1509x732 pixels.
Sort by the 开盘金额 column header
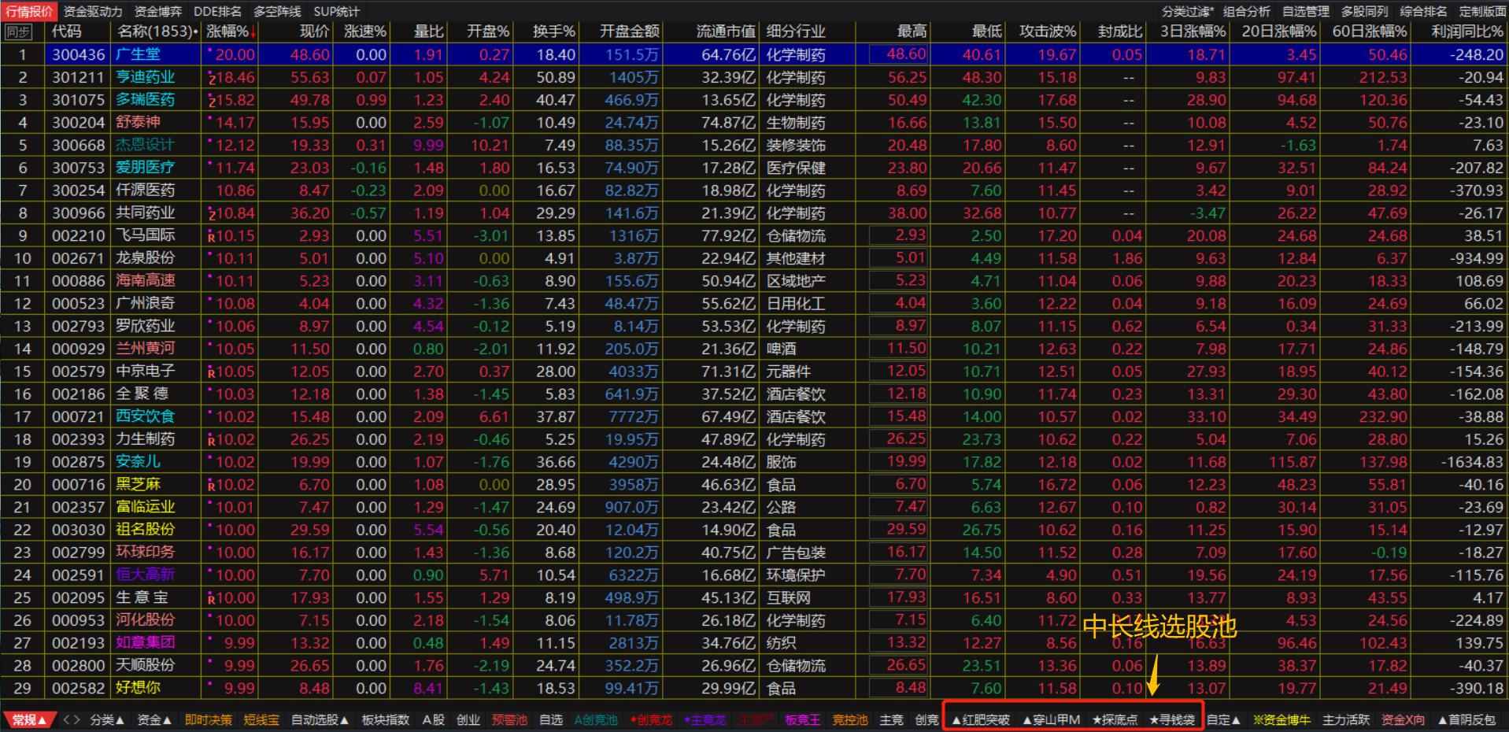point(629,31)
